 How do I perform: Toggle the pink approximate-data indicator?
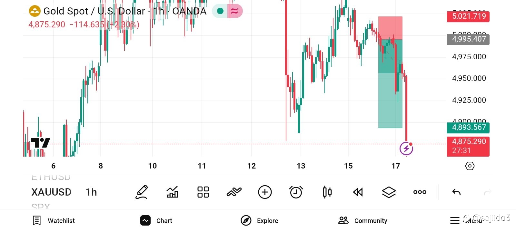[x=235, y=11]
